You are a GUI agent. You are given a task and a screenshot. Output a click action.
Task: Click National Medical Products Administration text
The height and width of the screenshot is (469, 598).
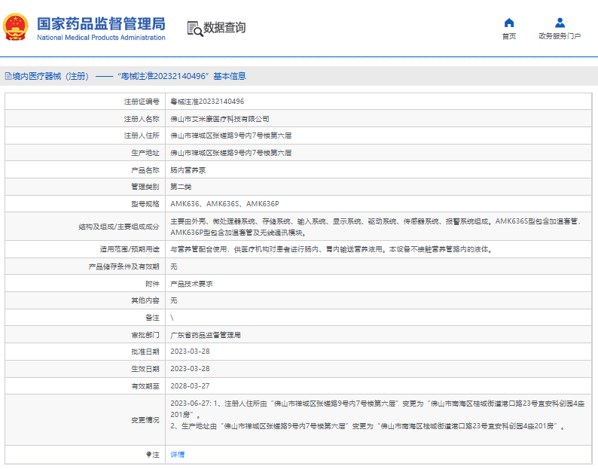click(x=101, y=38)
